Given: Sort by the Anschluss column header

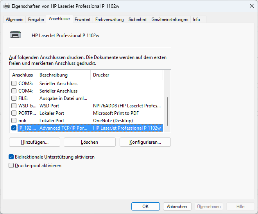Looking at the screenshot, I should (x=23, y=75).
